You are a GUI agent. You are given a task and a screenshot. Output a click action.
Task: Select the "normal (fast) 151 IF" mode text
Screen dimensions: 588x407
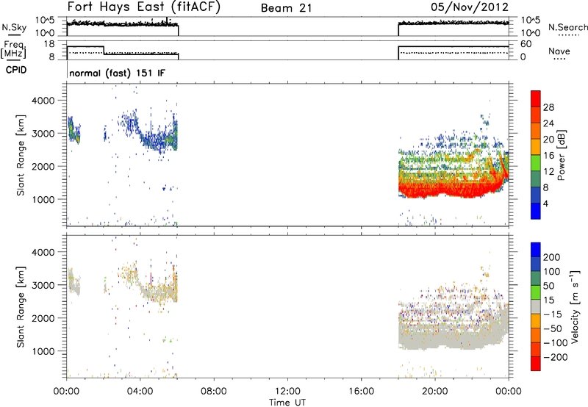pyautogui.click(x=117, y=73)
